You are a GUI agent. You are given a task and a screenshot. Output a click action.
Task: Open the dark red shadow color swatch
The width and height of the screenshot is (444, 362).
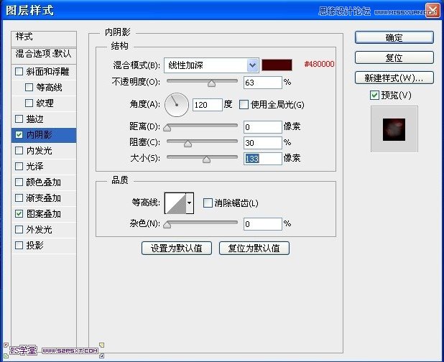277,65
